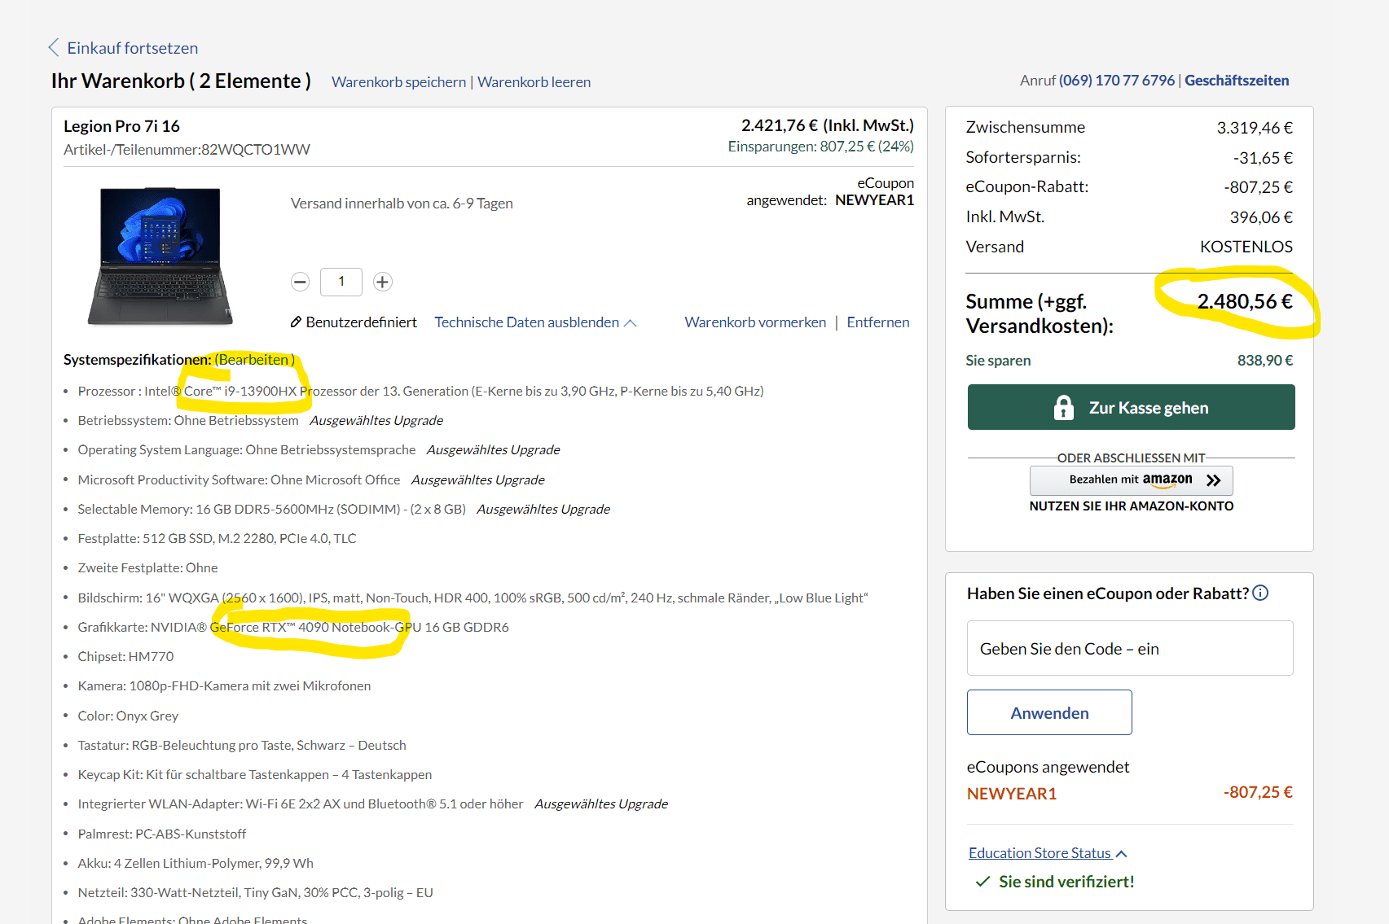
Task: Click the Anwenden button
Action: click(1049, 712)
